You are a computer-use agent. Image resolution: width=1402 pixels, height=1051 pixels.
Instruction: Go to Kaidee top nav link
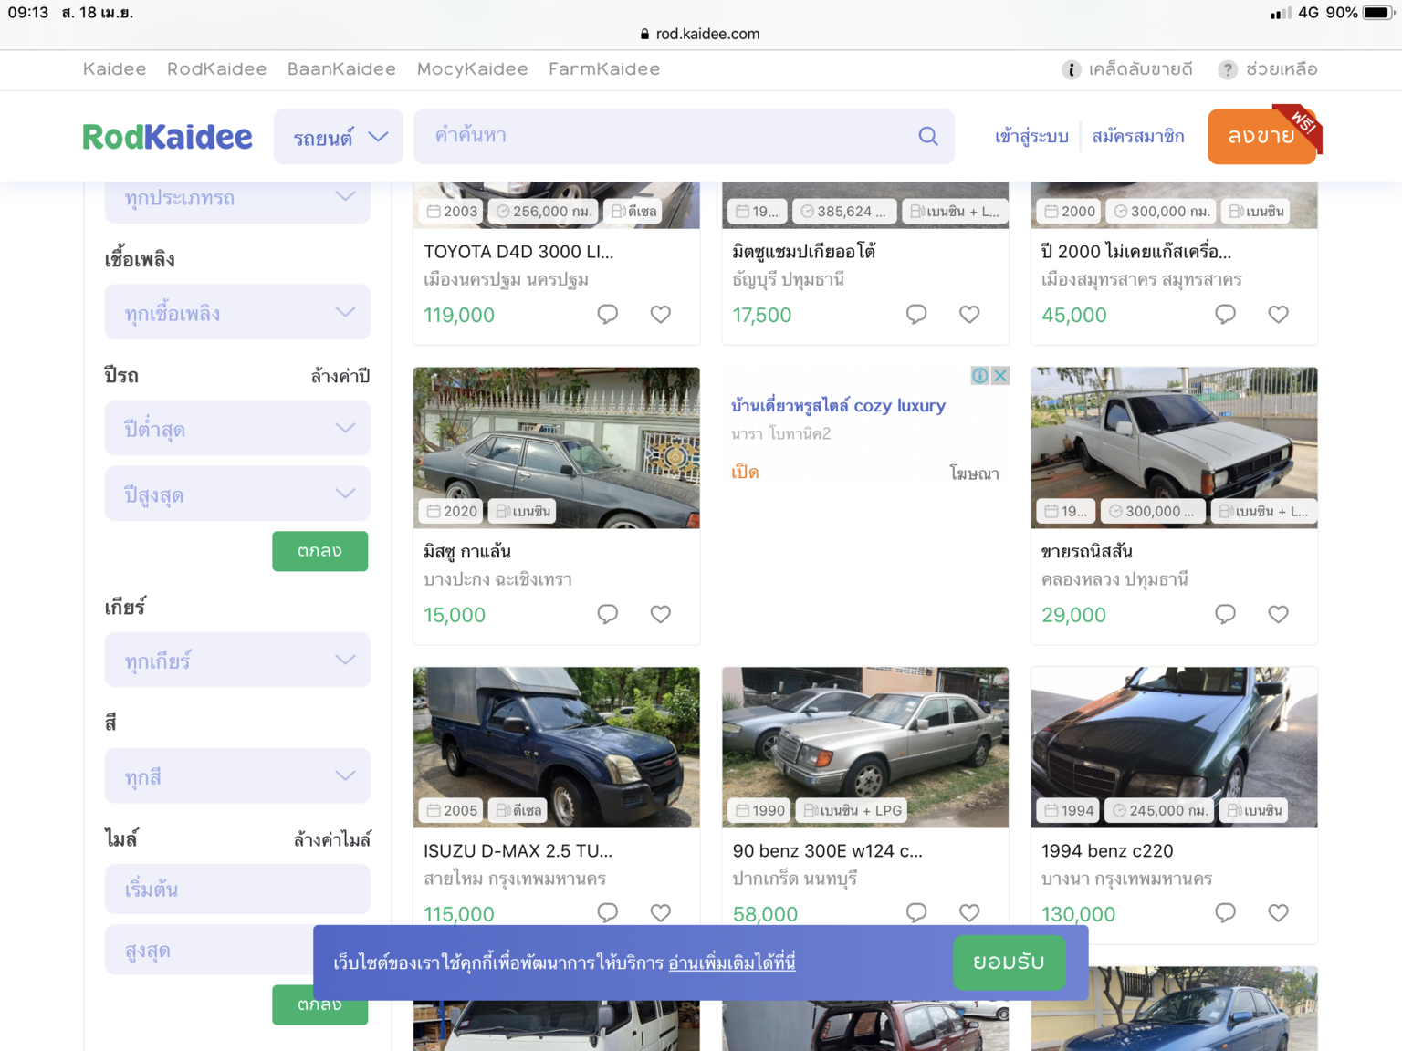(114, 69)
